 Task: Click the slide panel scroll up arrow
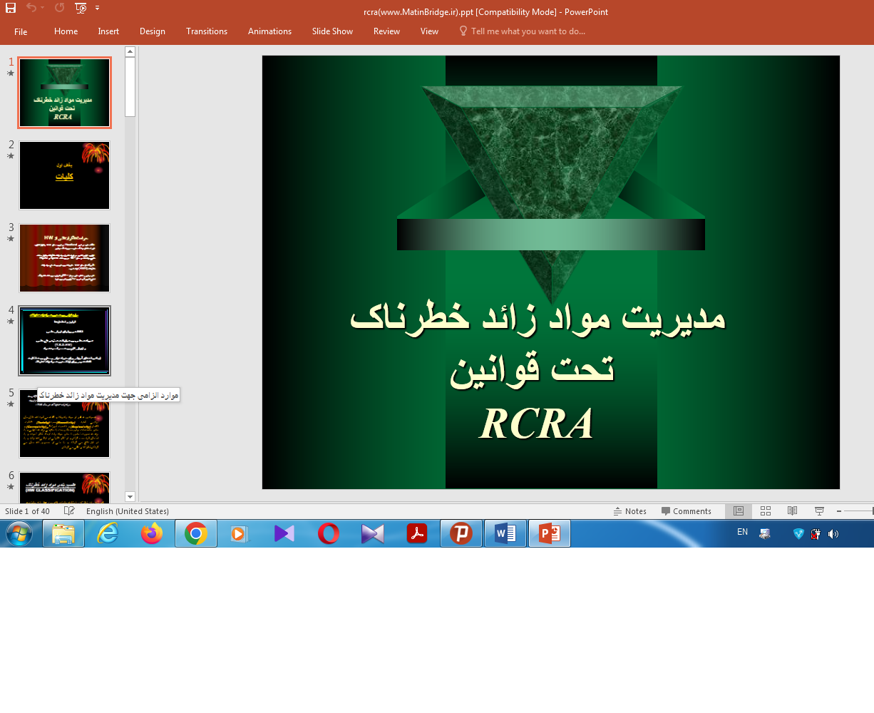click(x=130, y=51)
